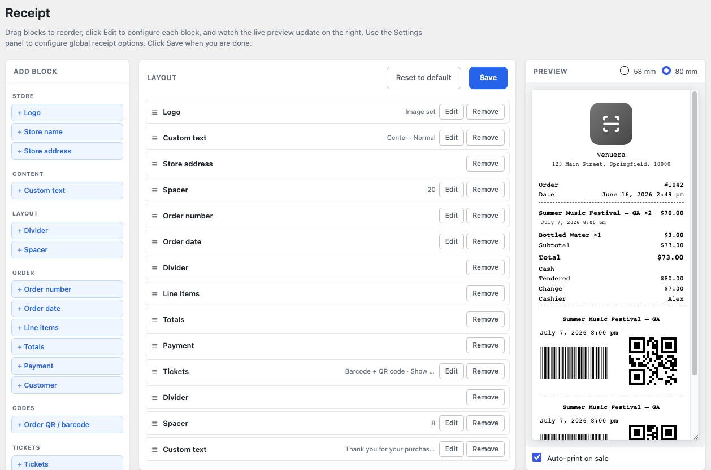Edit the Spacer 20 block
This screenshot has width=711, height=470.
452,190
